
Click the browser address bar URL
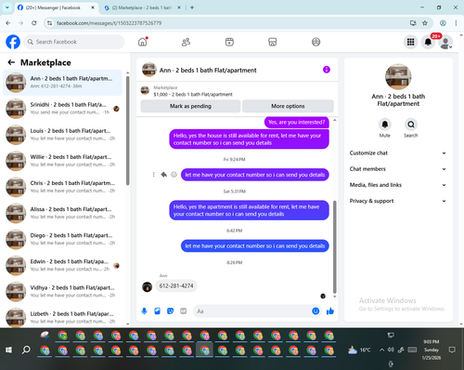(109, 23)
